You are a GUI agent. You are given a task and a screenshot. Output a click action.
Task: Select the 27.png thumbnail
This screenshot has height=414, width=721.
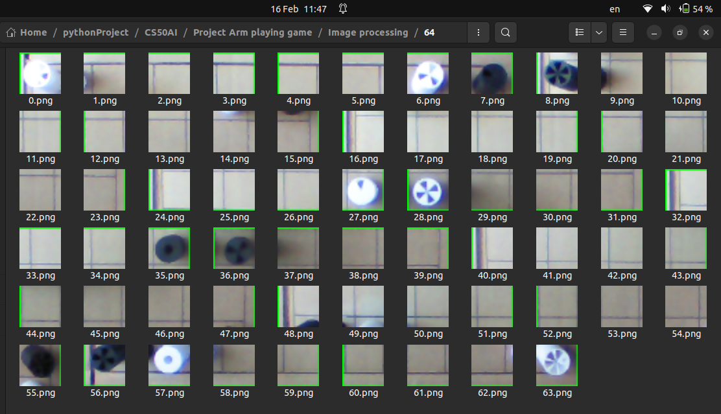click(363, 190)
